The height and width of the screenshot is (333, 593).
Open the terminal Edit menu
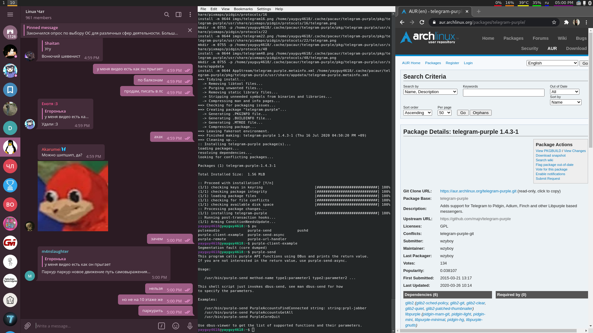[214, 9]
